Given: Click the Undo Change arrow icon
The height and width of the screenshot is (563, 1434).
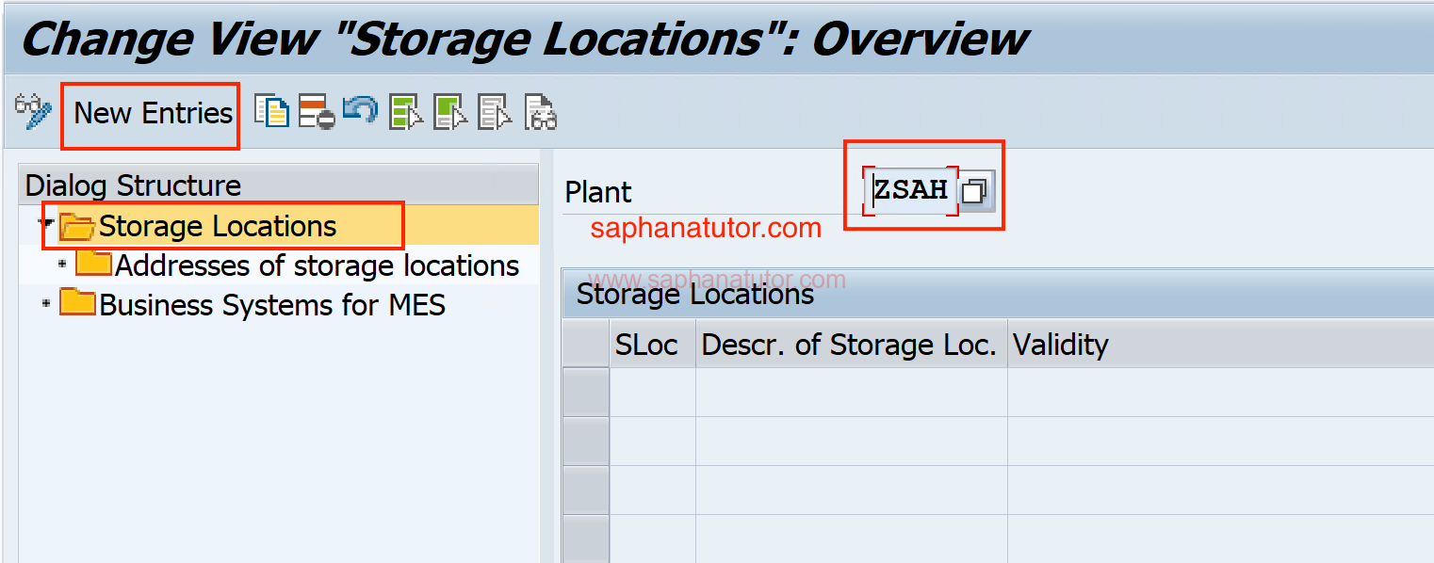Looking at the screenshot, I should point(360,110).
